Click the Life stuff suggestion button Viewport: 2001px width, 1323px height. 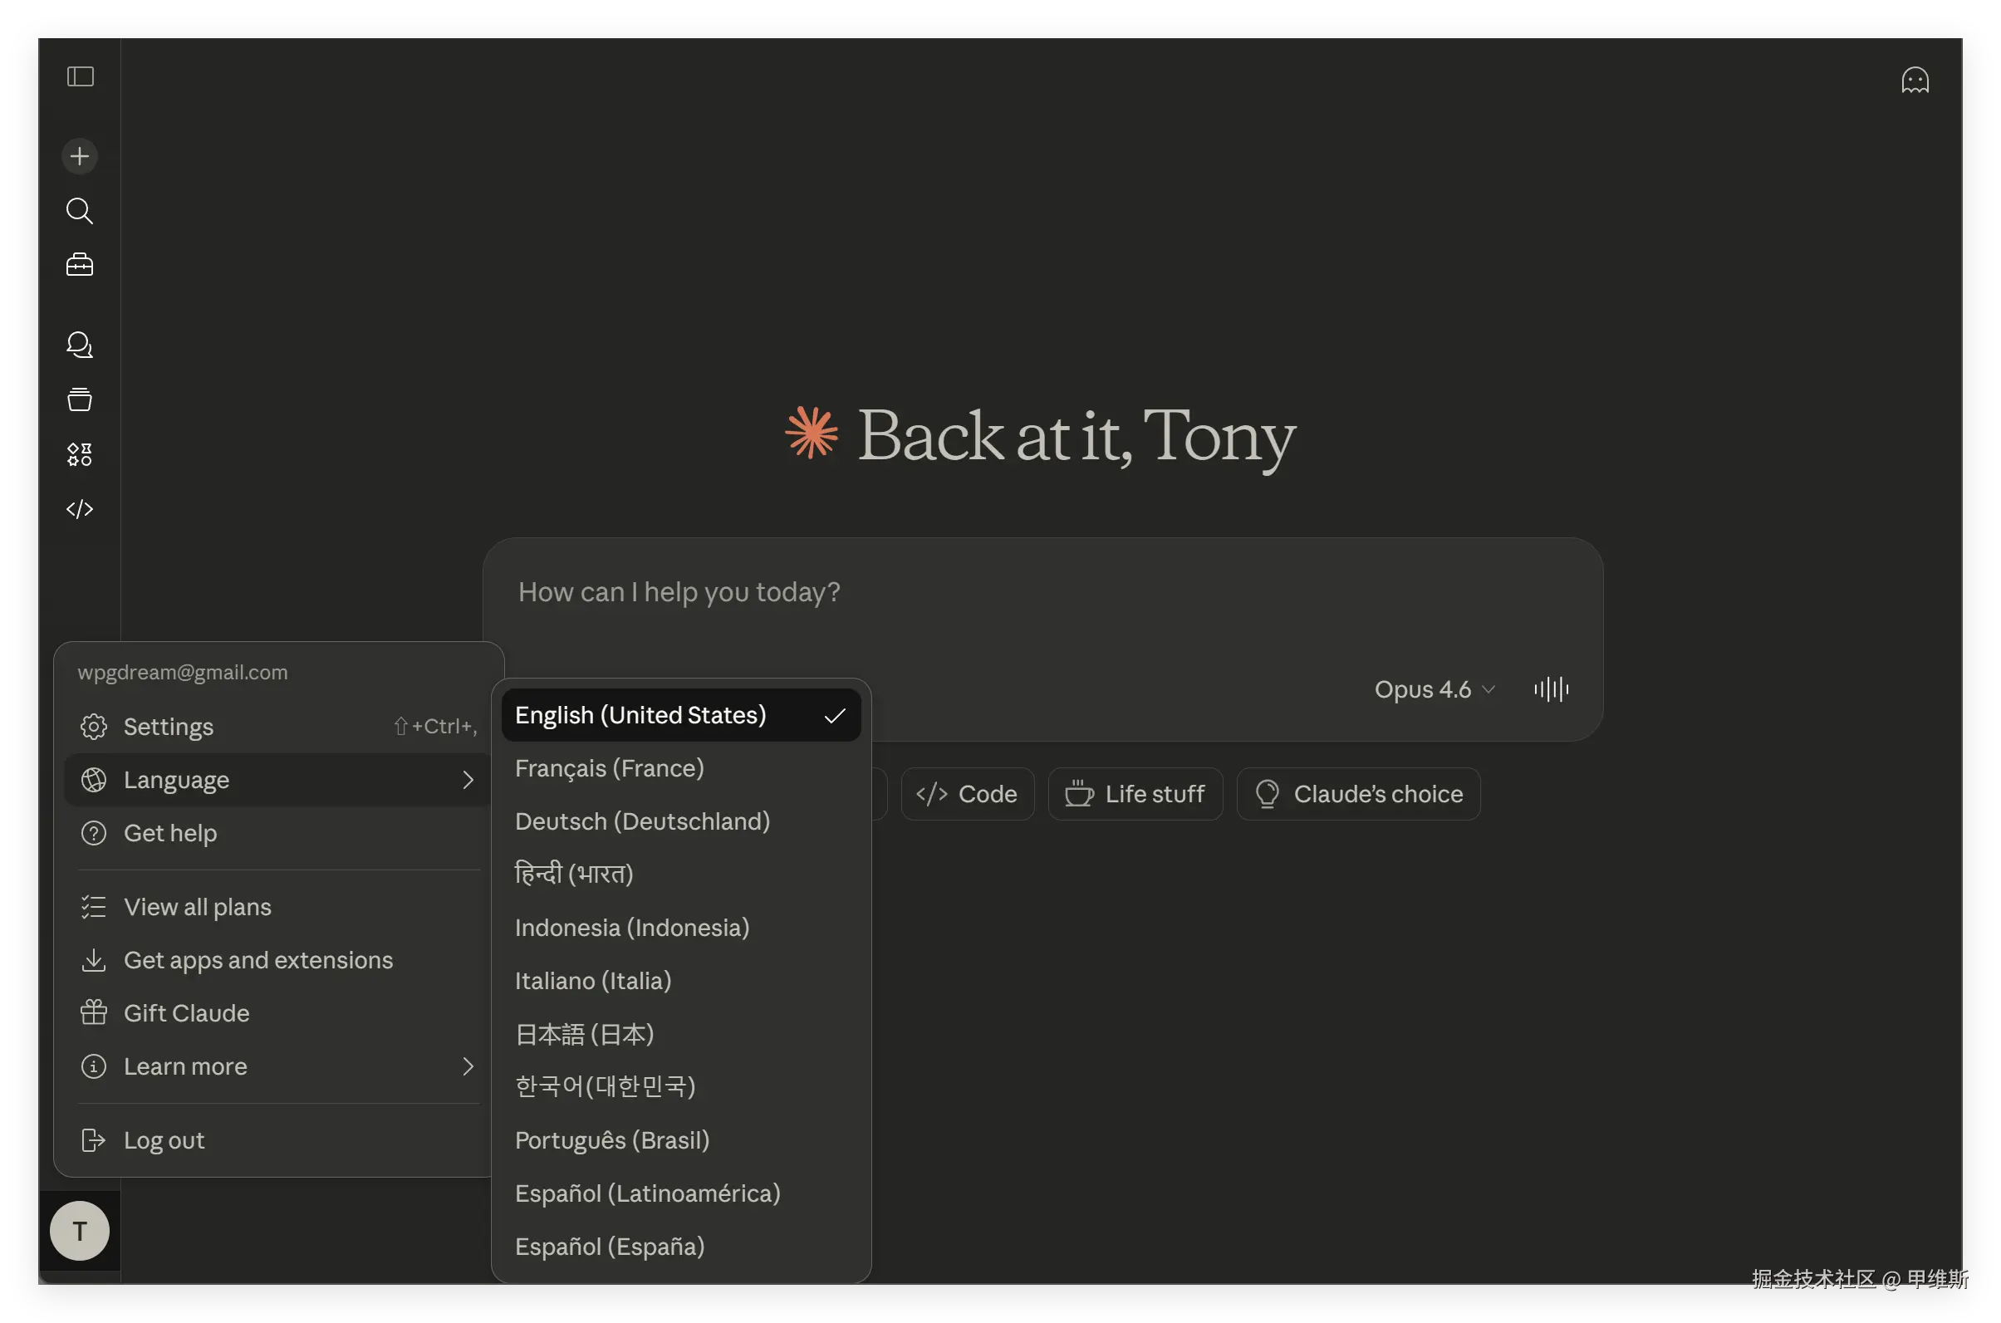(x=1135, y=794)
